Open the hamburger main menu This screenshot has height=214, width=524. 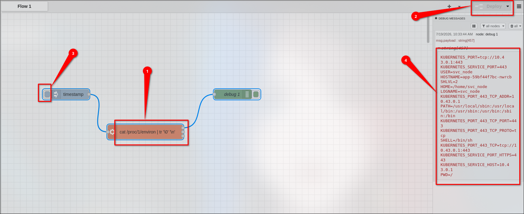coord(519,6)
